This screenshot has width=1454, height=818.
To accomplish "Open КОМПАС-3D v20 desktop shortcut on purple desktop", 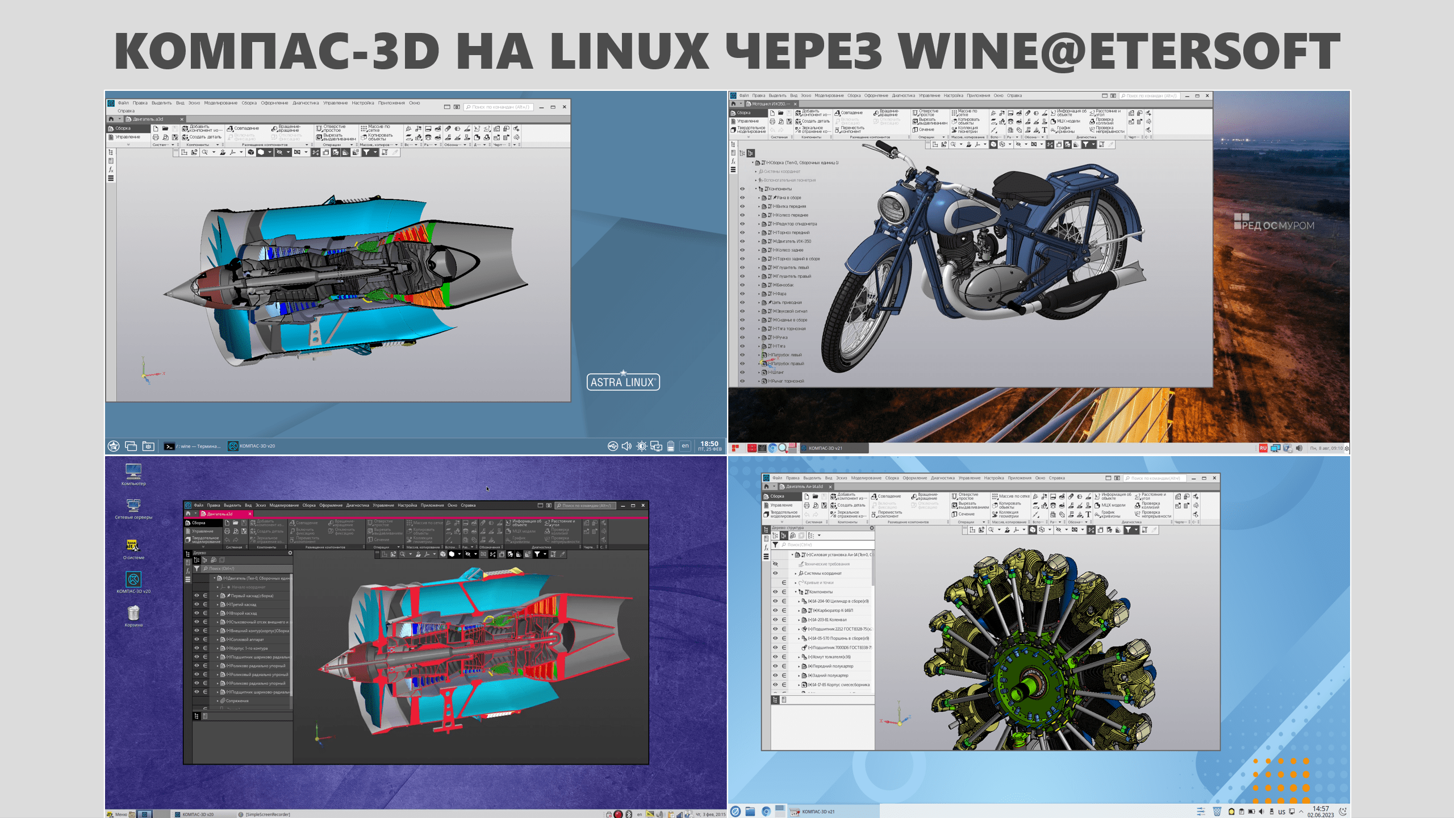I will click(133, 582).
